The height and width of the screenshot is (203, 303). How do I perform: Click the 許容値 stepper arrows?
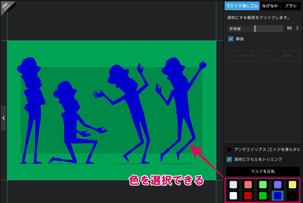[x=297, y=28]
